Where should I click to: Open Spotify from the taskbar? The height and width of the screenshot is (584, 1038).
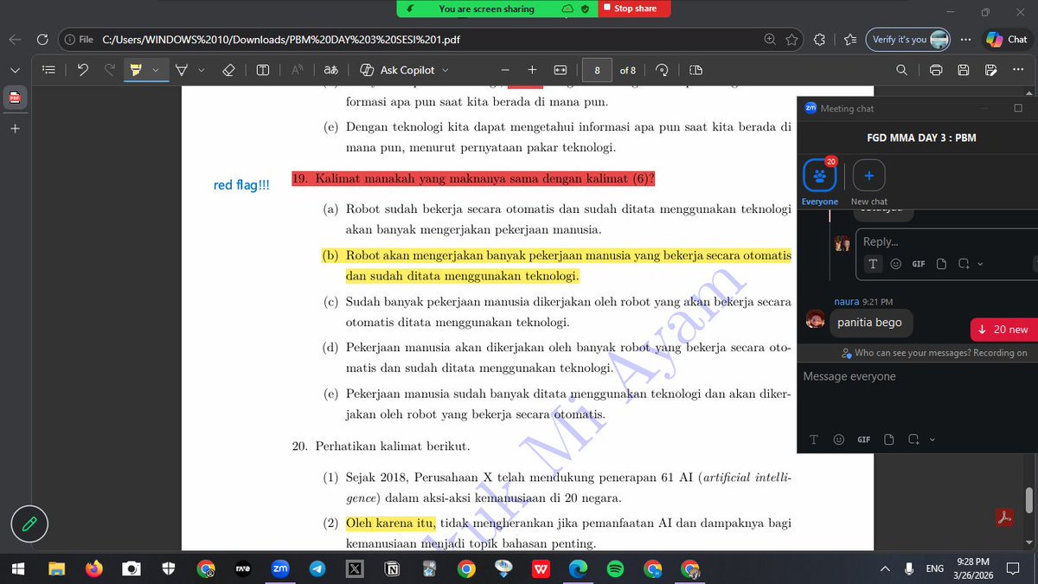coord(615,568)
